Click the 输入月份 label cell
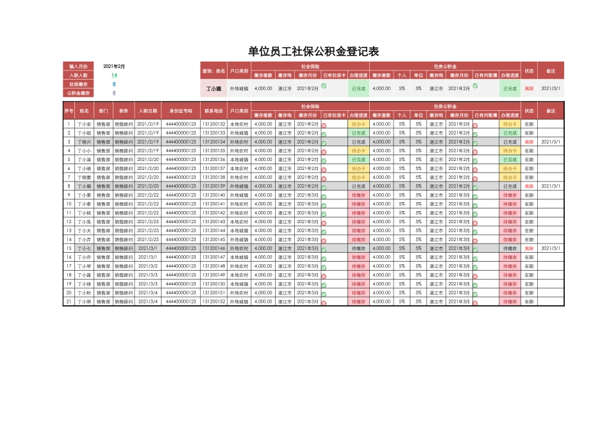 point(78,67)
